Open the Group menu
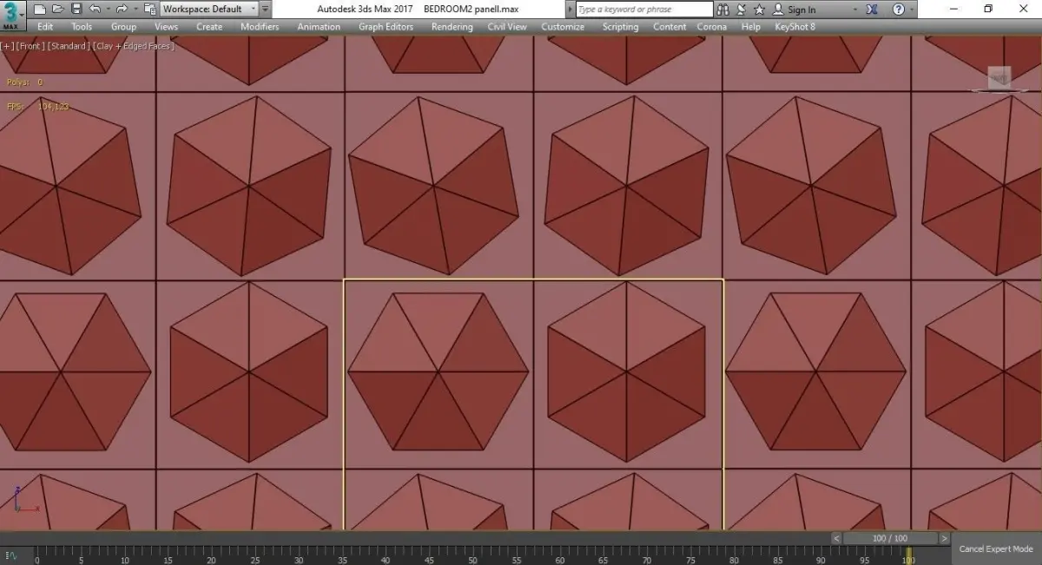Viewport: 1042px width, 565px height. coord(123,27)
